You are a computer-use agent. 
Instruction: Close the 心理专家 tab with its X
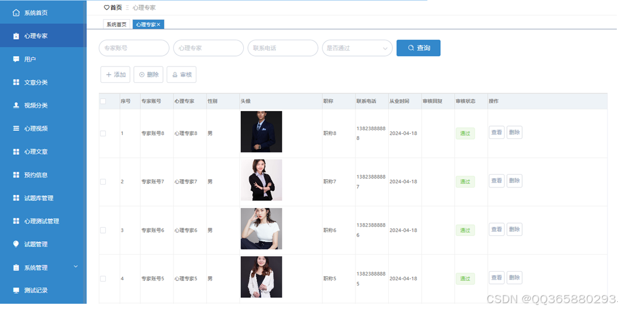point(158,25)
